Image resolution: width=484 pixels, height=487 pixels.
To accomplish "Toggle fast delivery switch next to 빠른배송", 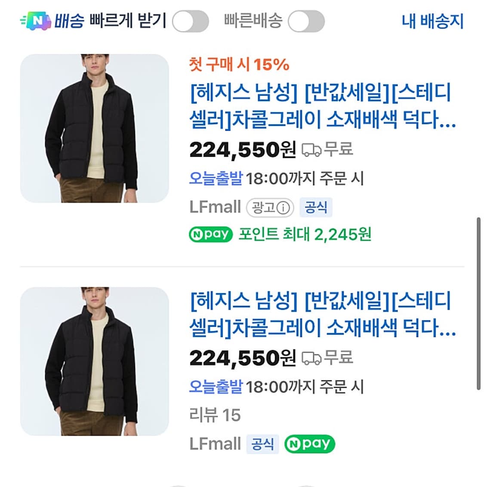I will [x=306, y=21].
